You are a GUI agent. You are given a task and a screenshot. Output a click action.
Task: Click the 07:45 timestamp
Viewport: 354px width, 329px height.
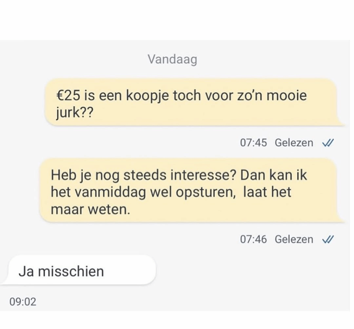(x=253, y=143)
